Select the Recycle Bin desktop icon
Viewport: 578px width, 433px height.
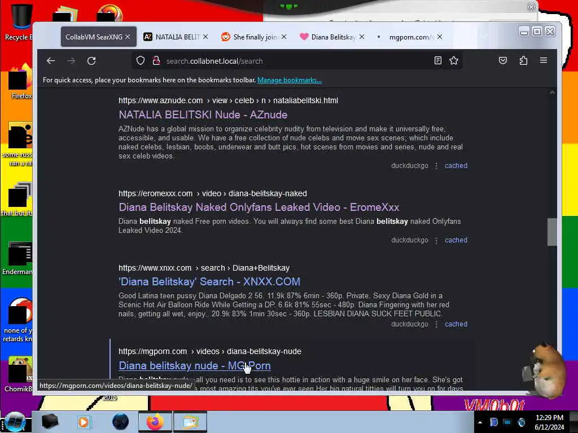click(x=19, y=22)
